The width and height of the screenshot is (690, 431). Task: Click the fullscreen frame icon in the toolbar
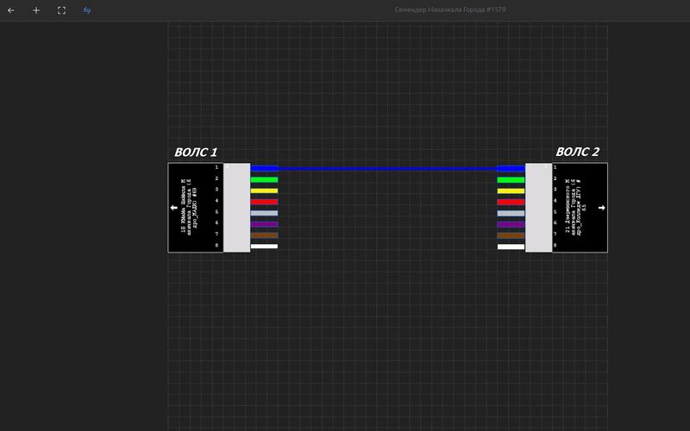(x=61, y=10)
